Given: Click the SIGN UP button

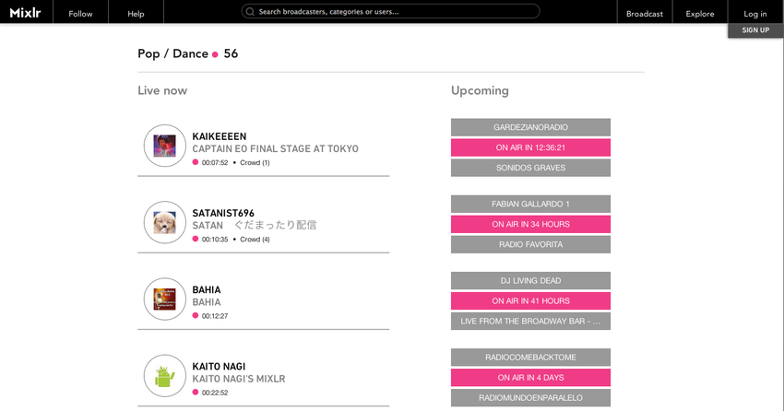Looking at the screenshot, I should point(755,30).
